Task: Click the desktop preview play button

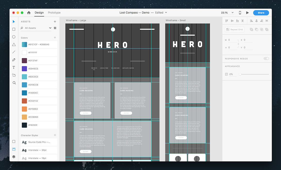Action: (x=247, y=13)
